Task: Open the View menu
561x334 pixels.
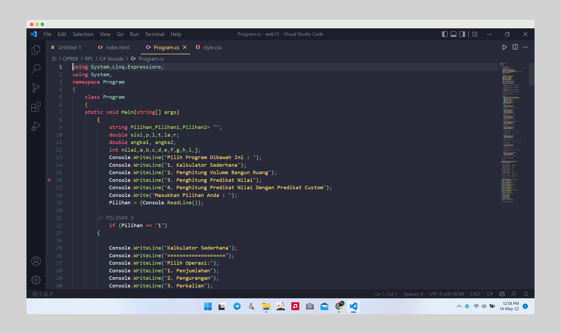Action: coord(105,34)
